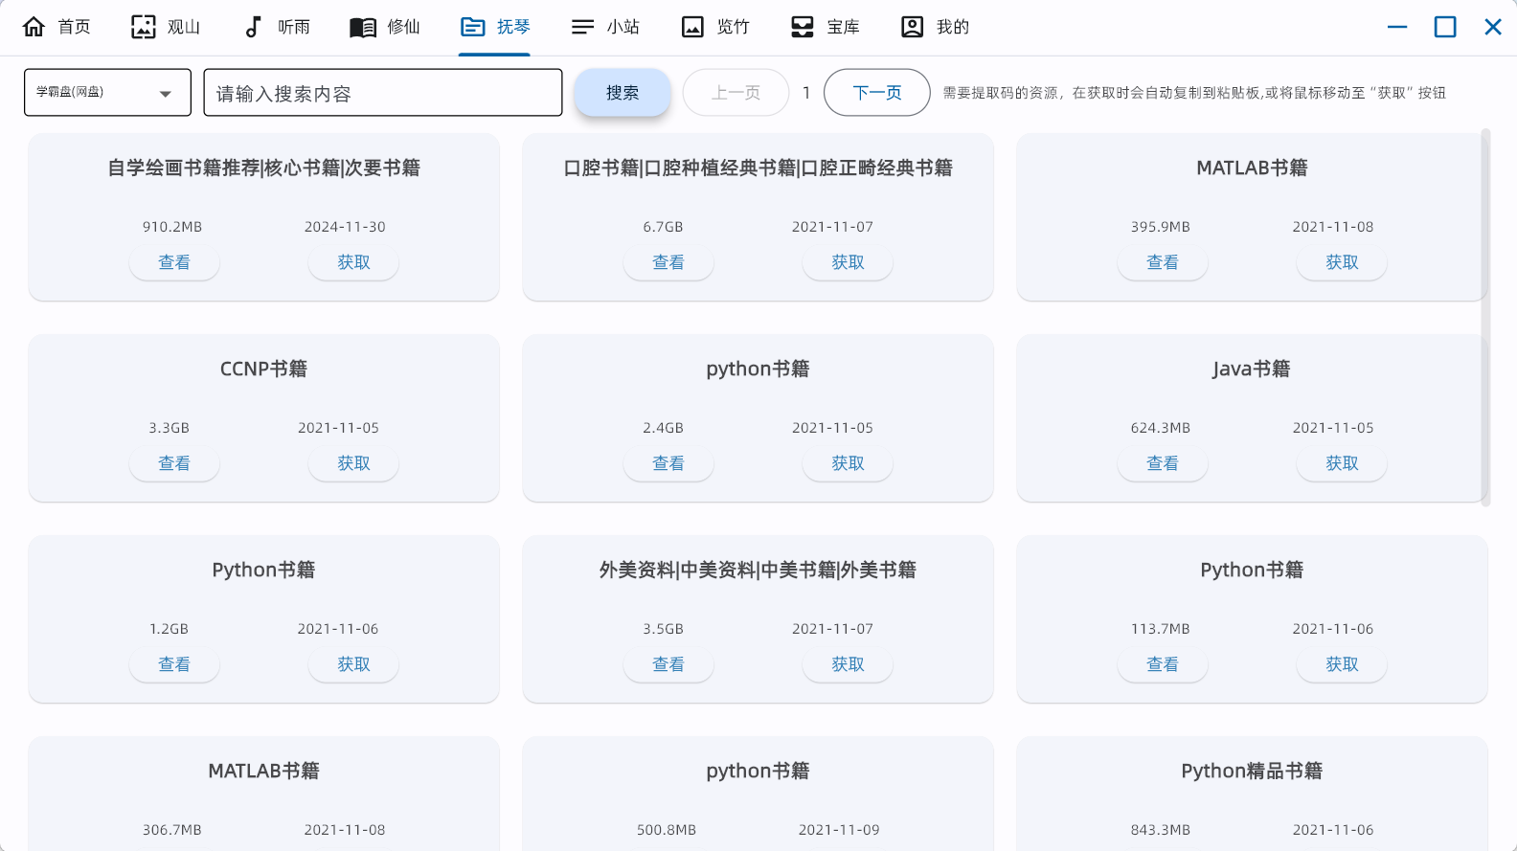The height and width of the screenshot is (851, 1517).
Task: Switch to the 修仙 tab label
Action: [x=403, y=27]
